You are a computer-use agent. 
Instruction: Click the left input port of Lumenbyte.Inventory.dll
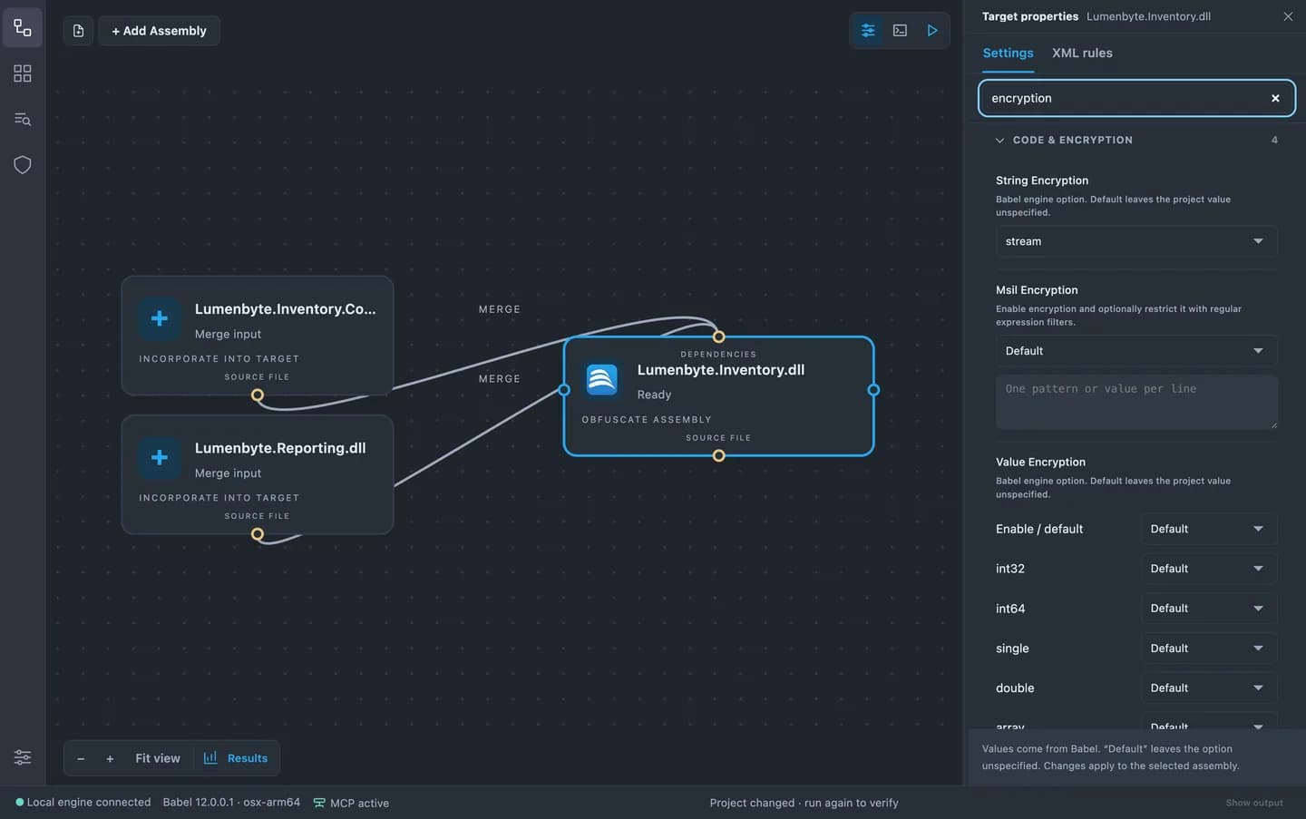[x=564, y=390]
